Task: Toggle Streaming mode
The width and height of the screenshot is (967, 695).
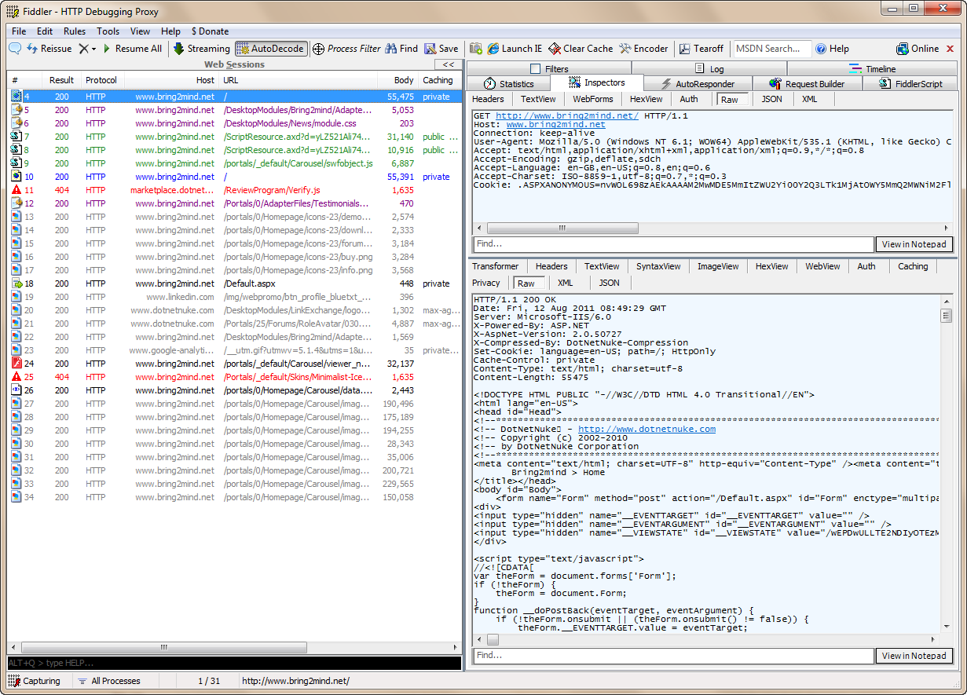Action: point(202,49)
